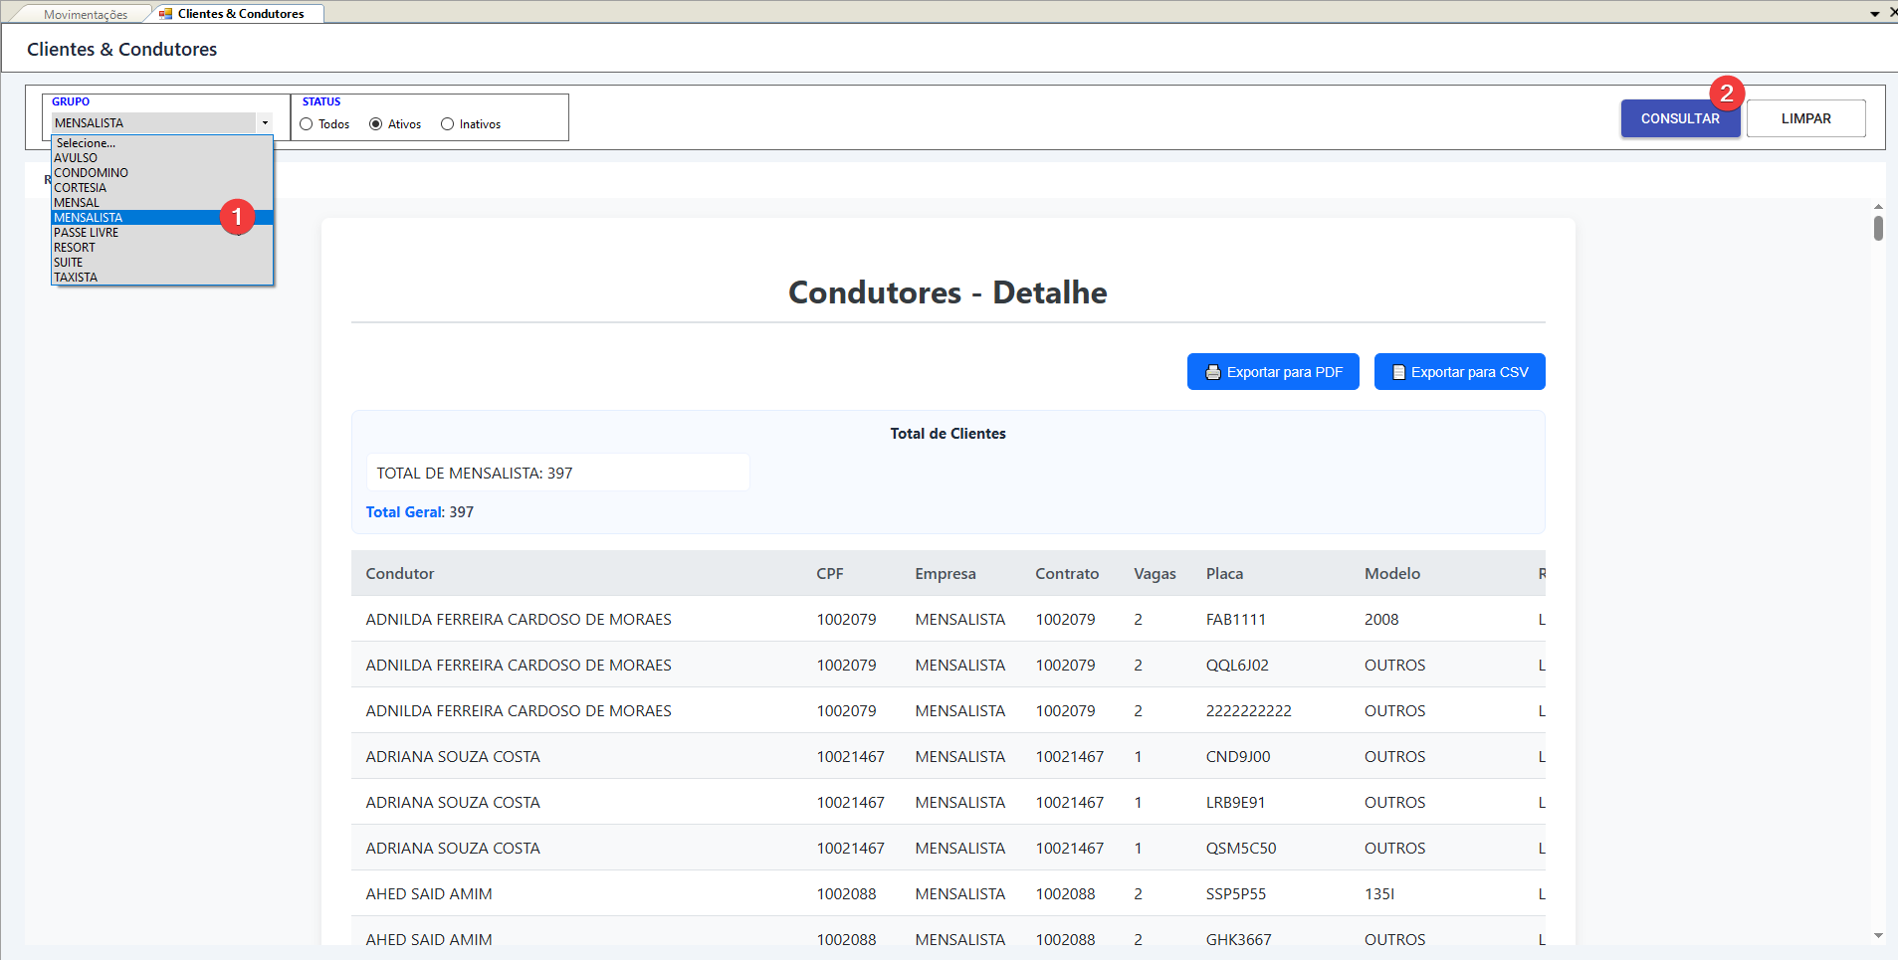Click the Vagas column header
Image resolution: width=1898 pixels, height=960 pixels.
tap(1155, 574)
